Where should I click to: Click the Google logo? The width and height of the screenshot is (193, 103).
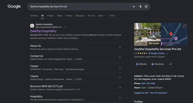(x=14, y=6)
